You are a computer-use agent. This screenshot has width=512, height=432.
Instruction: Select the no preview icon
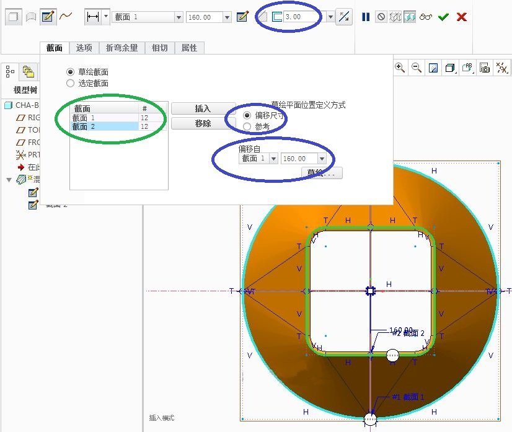(x=381, y=17)
